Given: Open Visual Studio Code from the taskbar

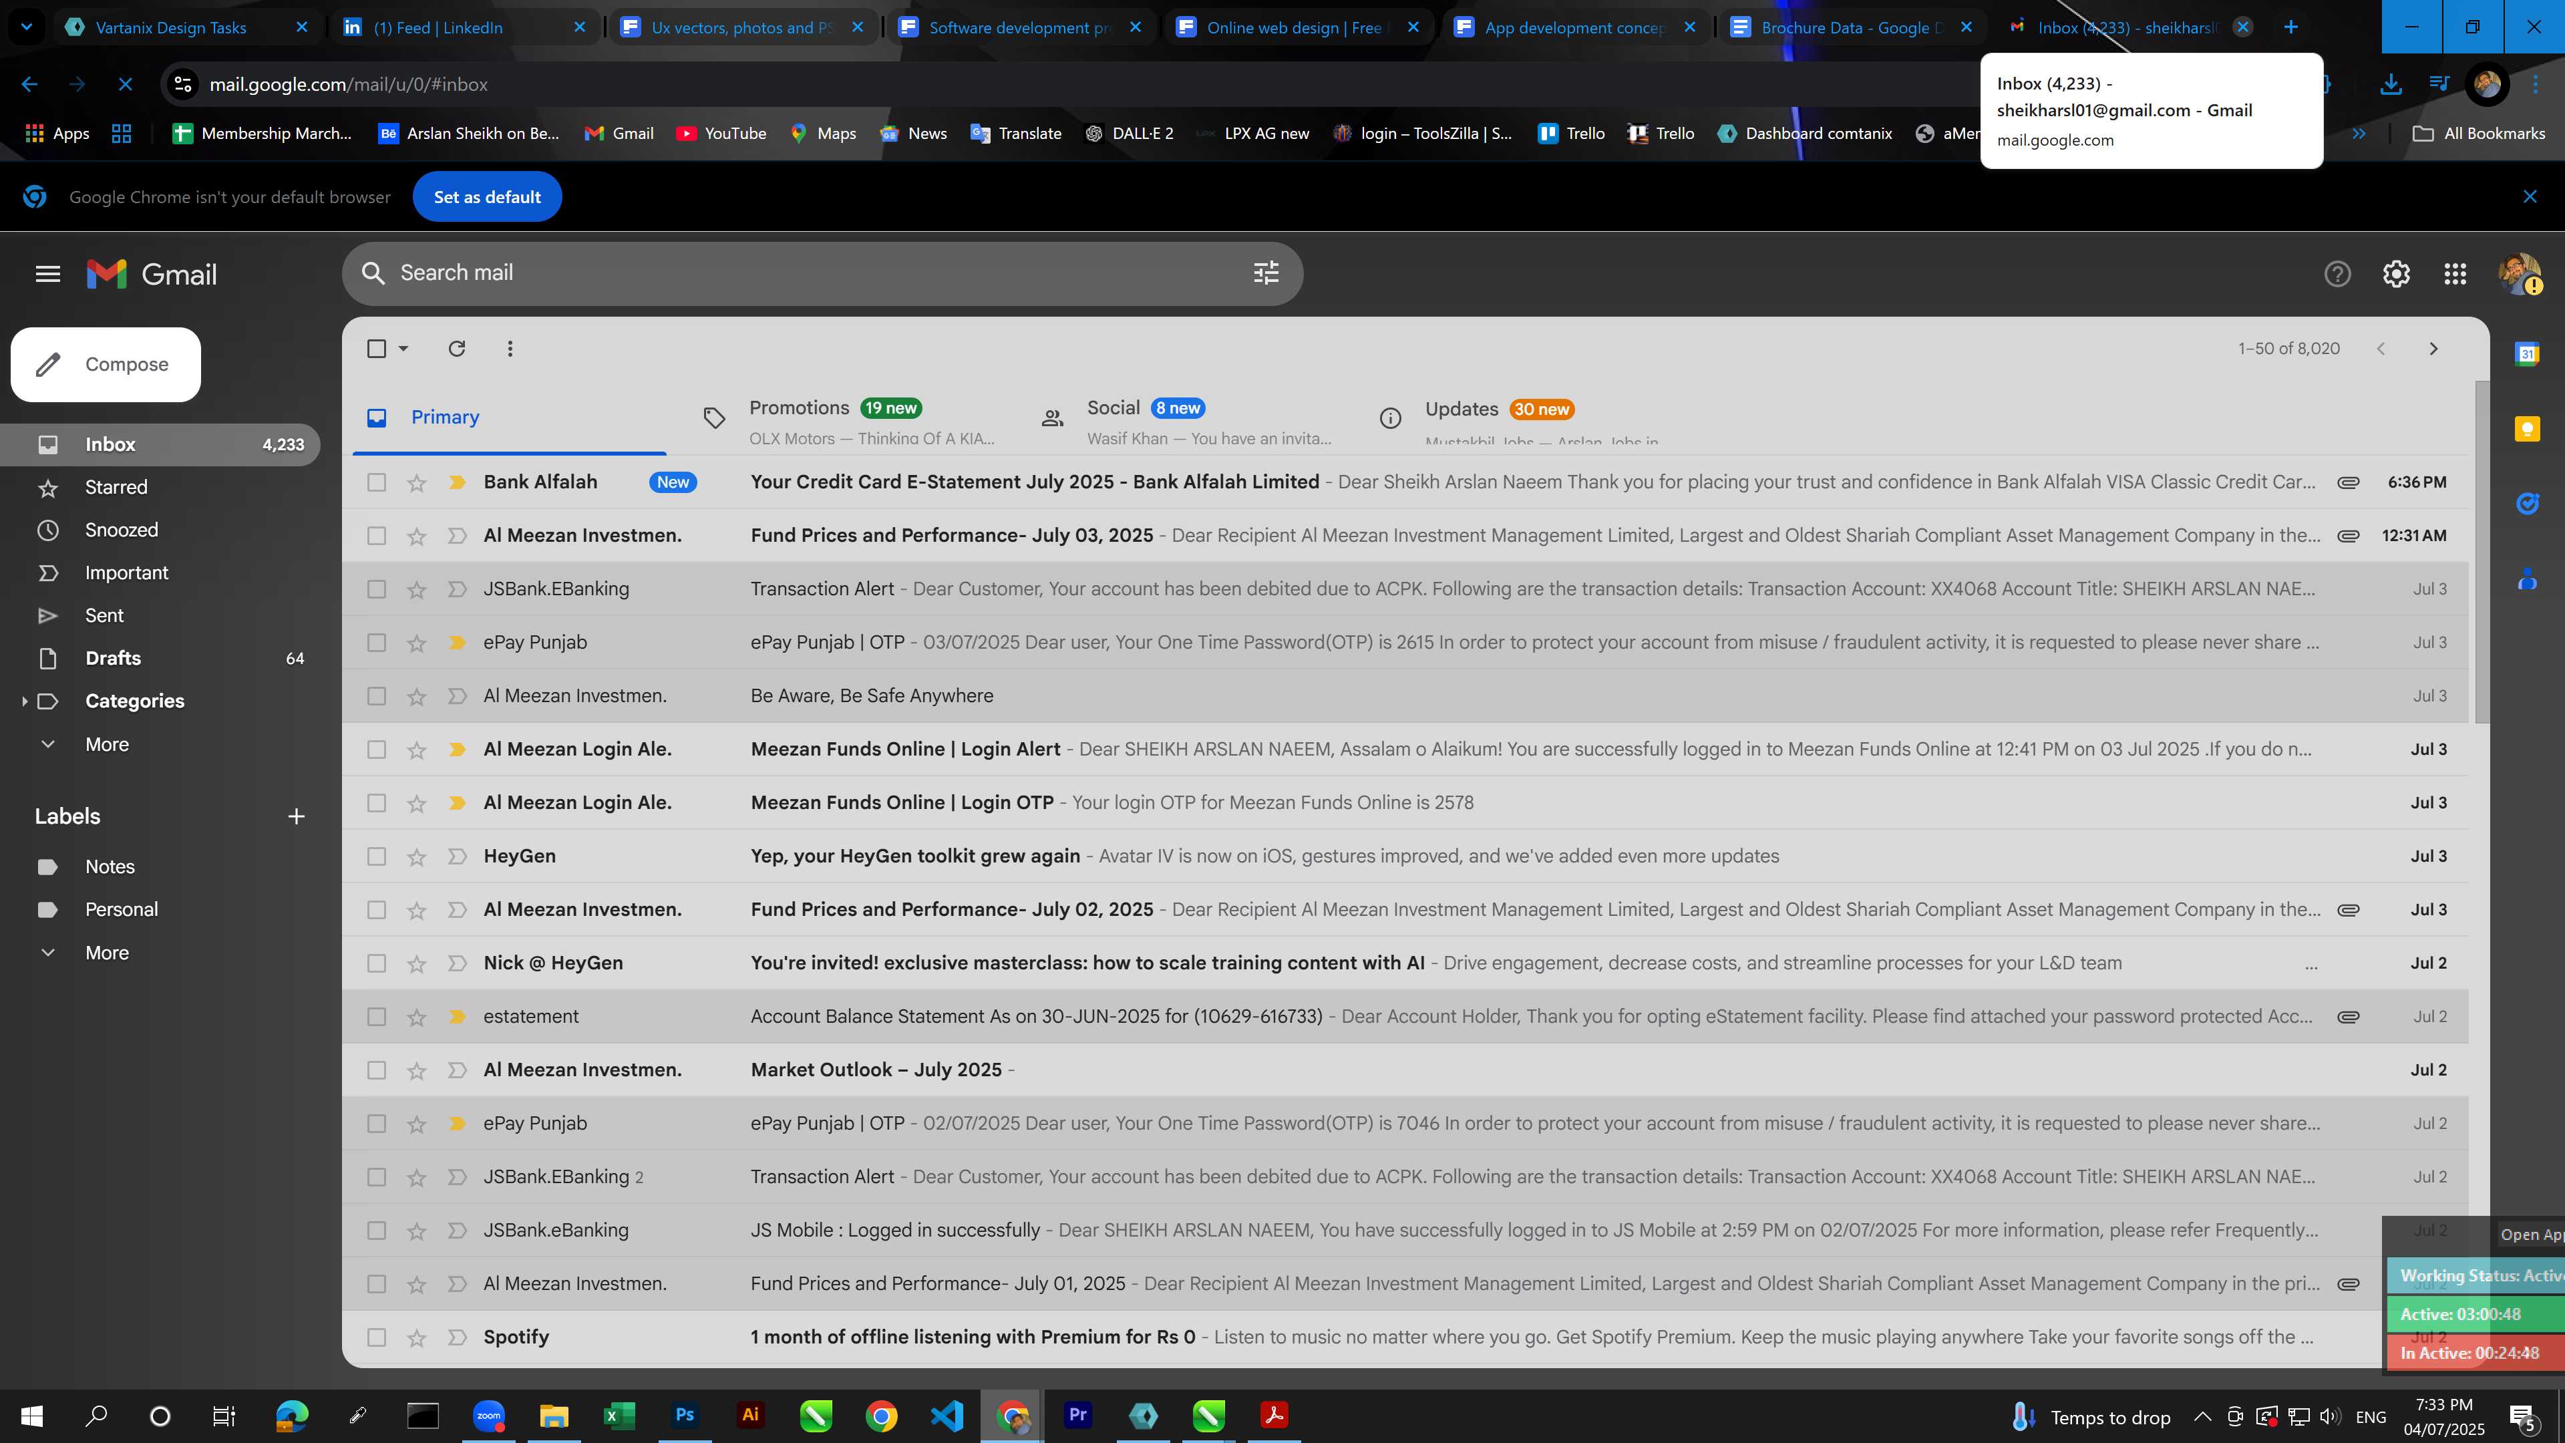Looking at the screenshot, I should click(946, 1415).
